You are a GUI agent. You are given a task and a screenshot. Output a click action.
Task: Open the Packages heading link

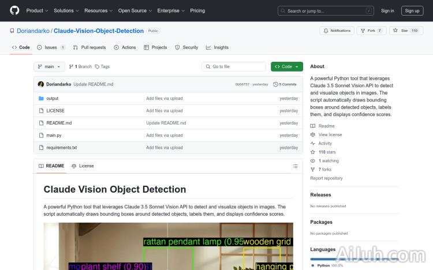321,222
